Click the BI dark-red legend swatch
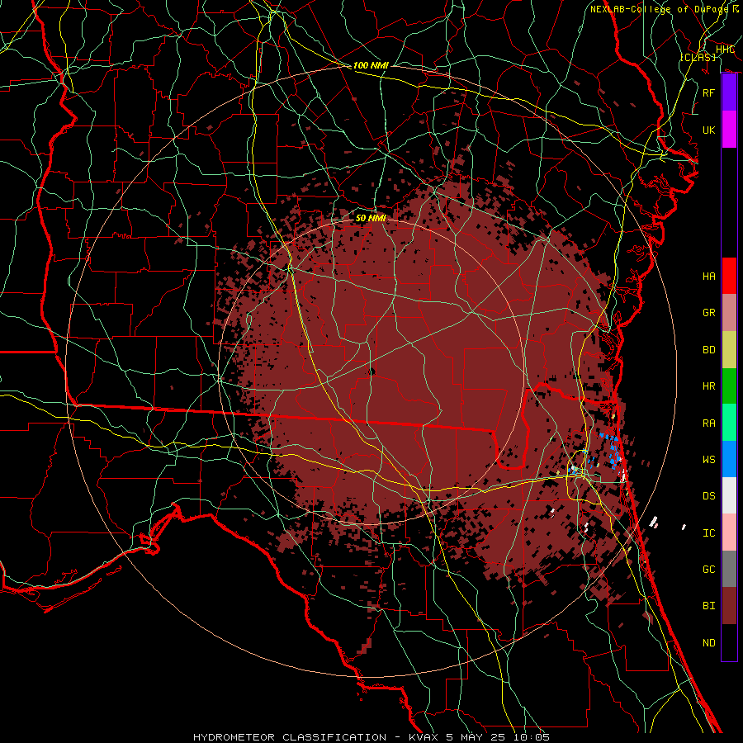Screen dimensions: 743x743 coord(729,606)
